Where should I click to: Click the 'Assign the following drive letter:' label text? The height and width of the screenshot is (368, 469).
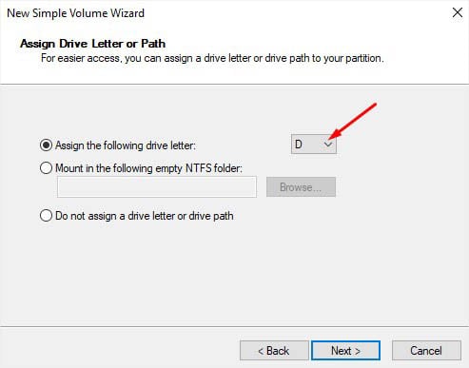point(126,145)
